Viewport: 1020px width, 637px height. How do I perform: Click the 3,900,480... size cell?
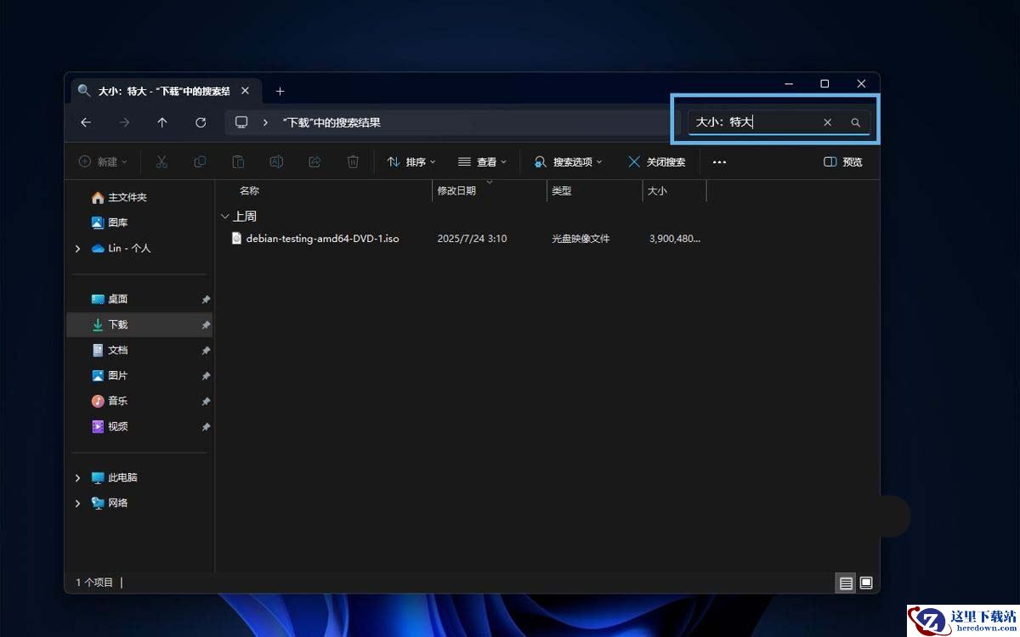(x=675, y=239)
